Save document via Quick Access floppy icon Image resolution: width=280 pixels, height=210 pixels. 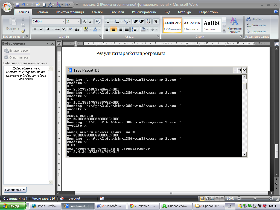pyautogui.click(x=17, y=5)
